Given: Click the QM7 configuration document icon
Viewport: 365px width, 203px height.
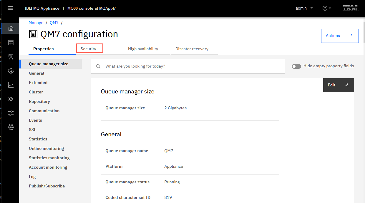Looking at the screenshot, I should (33, 34).
